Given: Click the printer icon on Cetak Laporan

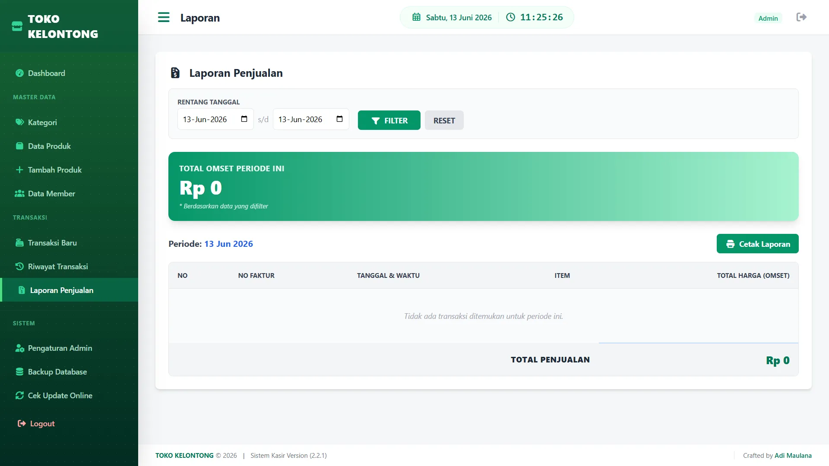Looking at the screenshot, I should 730,244.
